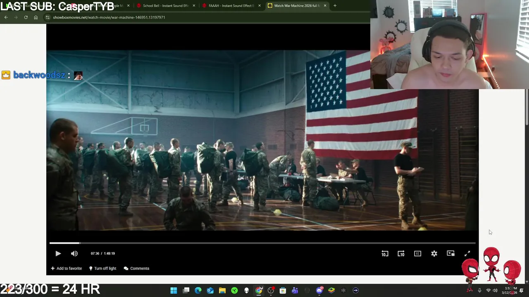Viewport: 529px width, 297px height.
Task: Skip the video forward 10 seconds
Action: (x=401, y=254)
